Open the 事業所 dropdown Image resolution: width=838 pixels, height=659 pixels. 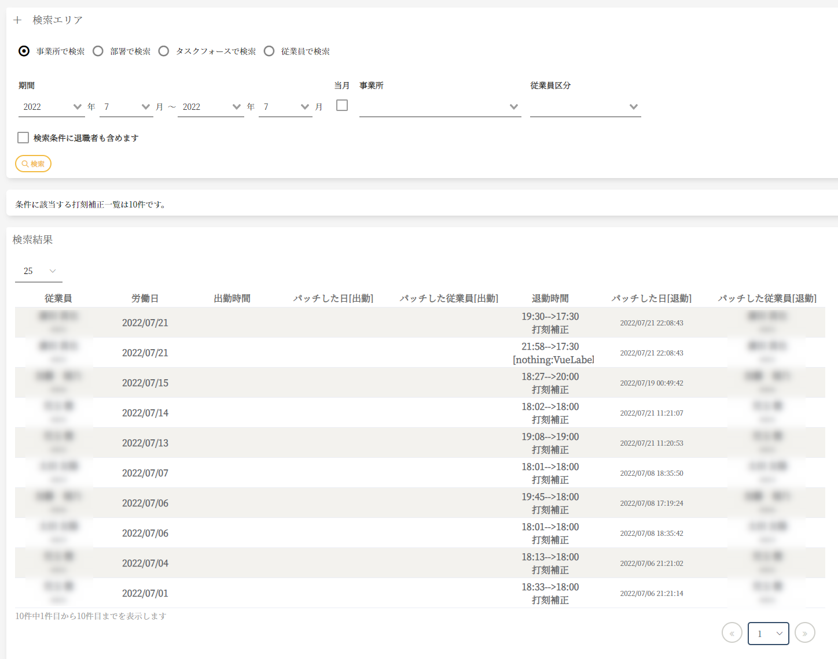coord(440,107)
